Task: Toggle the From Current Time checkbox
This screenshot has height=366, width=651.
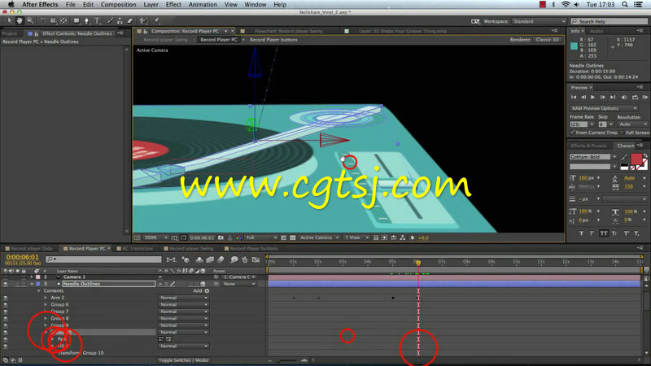Action: 573,133
